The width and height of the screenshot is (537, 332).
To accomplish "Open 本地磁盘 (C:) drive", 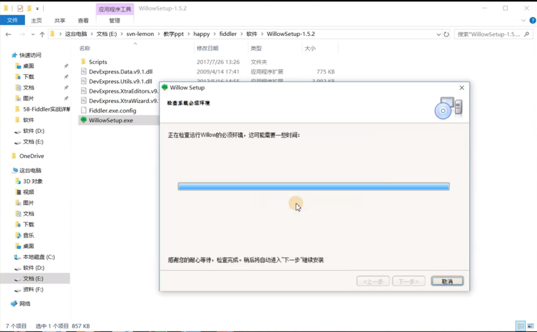I will 39,257.
